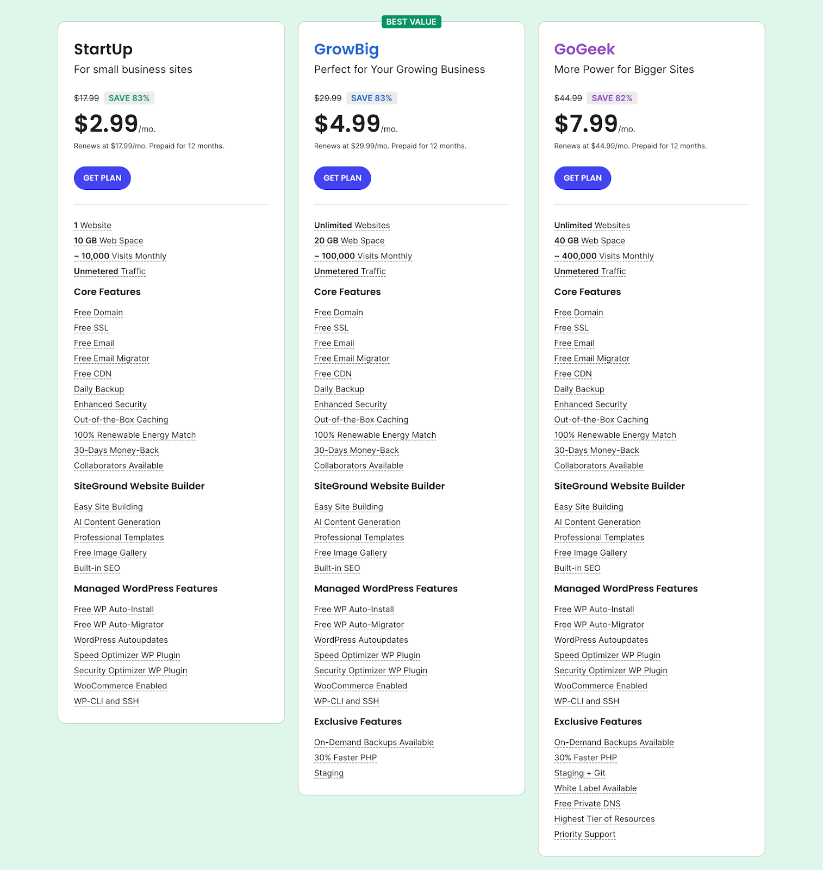The image size is (823, 870).
Task: Click "On-Demand Backups Available" in GrowBig
Action: (x=373, y=742)
